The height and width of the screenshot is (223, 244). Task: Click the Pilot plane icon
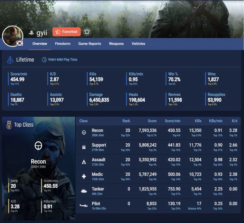(x=84, y=206)
